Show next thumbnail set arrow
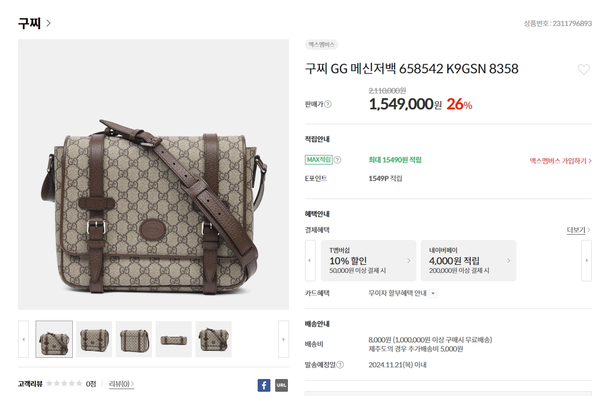This screenshot has height=396, width=603. [x=283, y=339]
